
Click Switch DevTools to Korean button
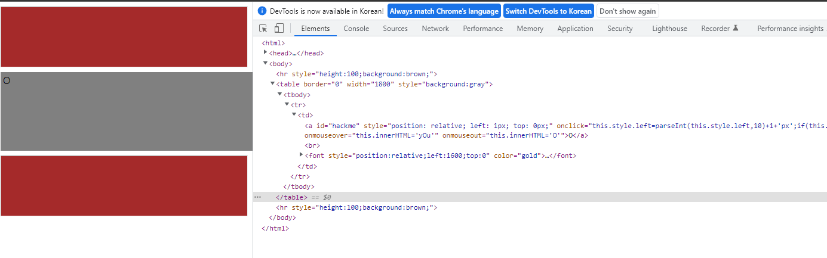tap(548, 11)
